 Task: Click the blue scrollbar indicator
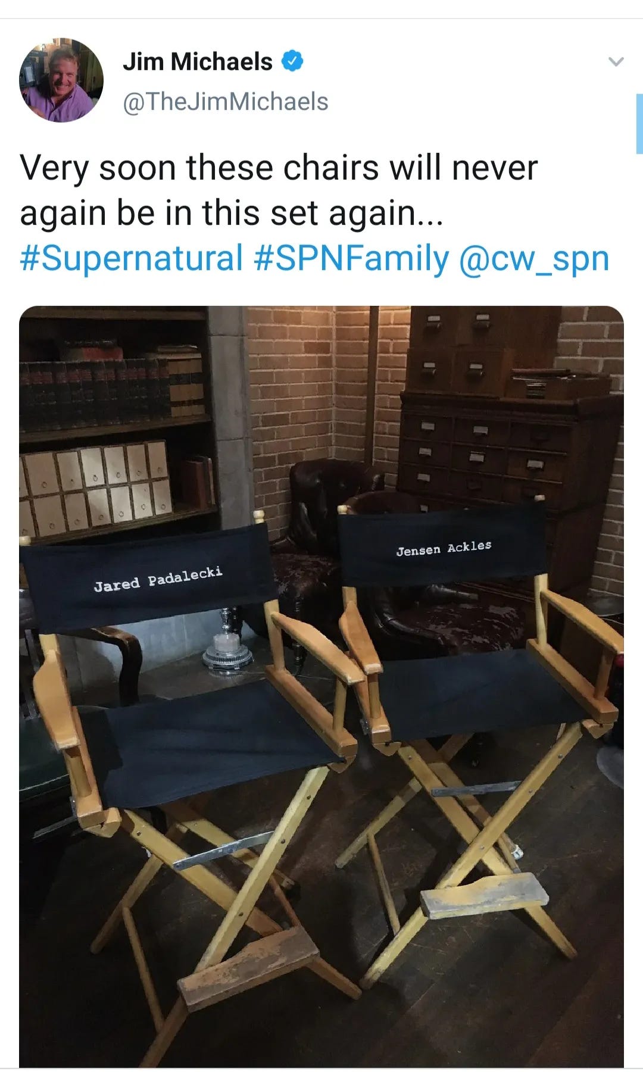click(639, 124)
